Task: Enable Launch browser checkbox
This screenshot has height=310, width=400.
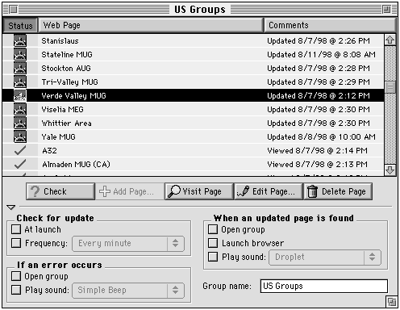Action: [213, 243]
